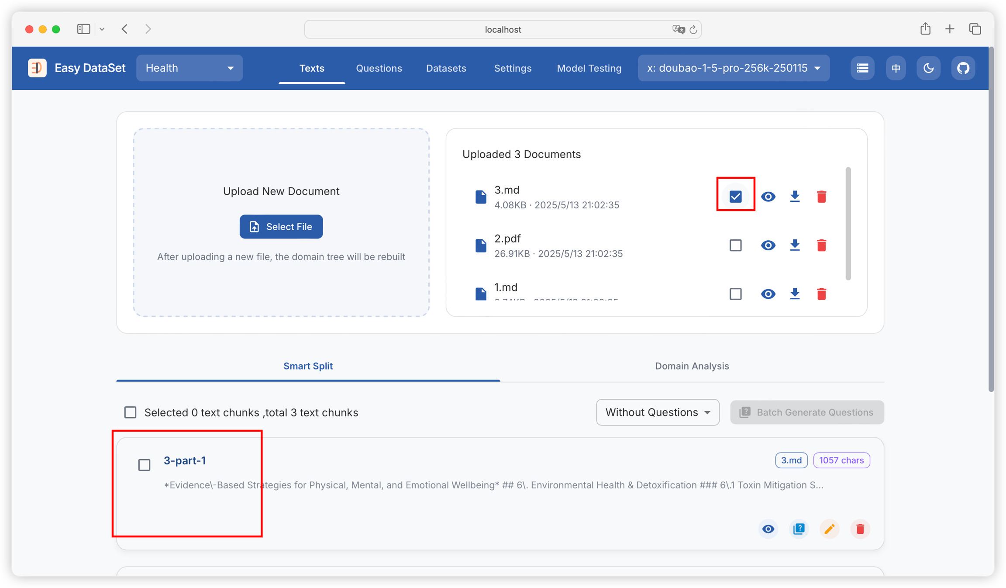Edit the 3-part-1 text chunk with the pencil icon

[829, 529]
